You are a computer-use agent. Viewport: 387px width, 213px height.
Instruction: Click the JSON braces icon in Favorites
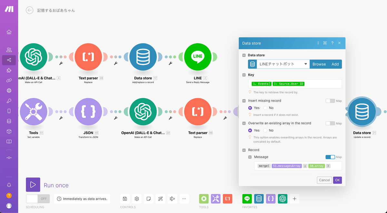271,199
